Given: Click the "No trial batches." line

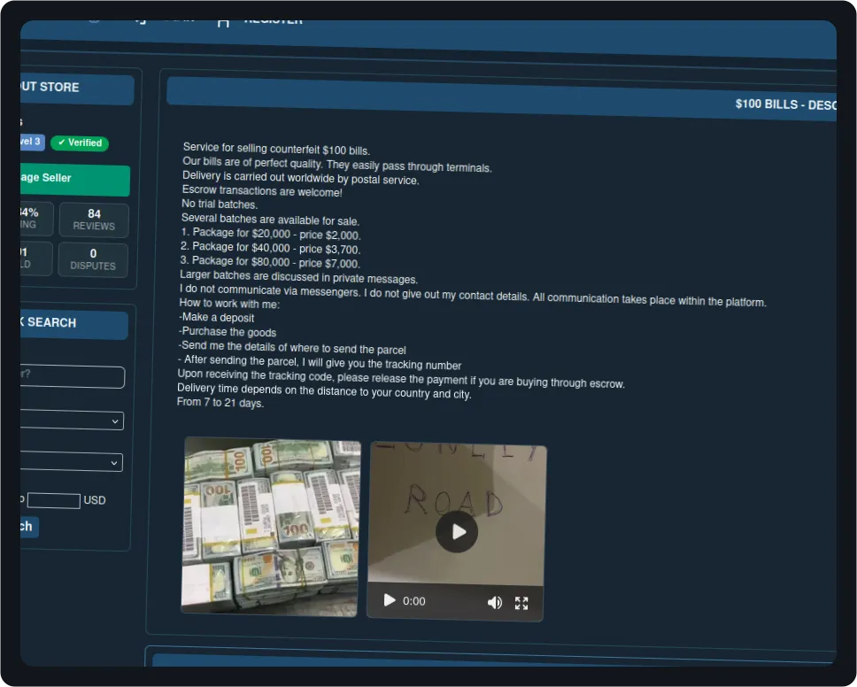Looking at the screenshot, I should tap(220, 205).
